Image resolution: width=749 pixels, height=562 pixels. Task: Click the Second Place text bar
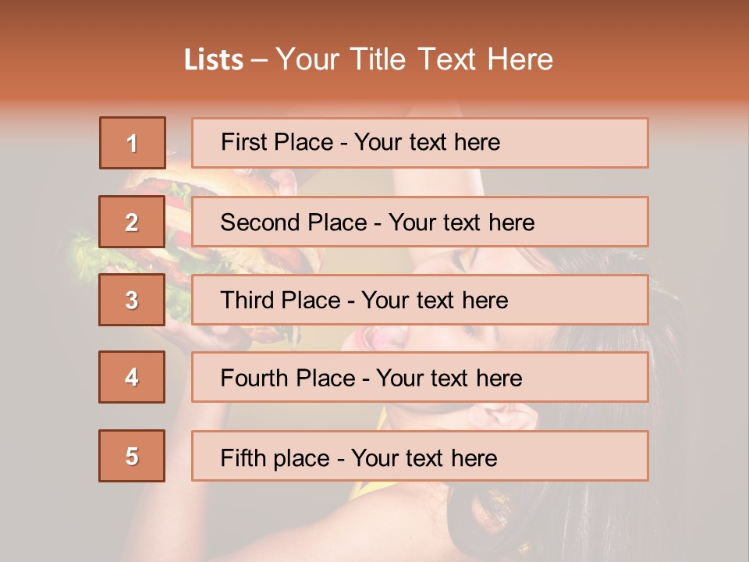click(420, 222)
